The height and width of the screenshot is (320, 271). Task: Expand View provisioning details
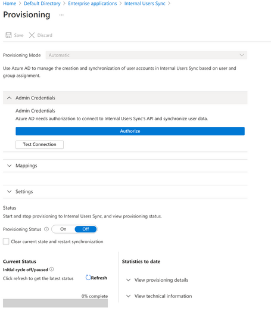click(157, 280)
